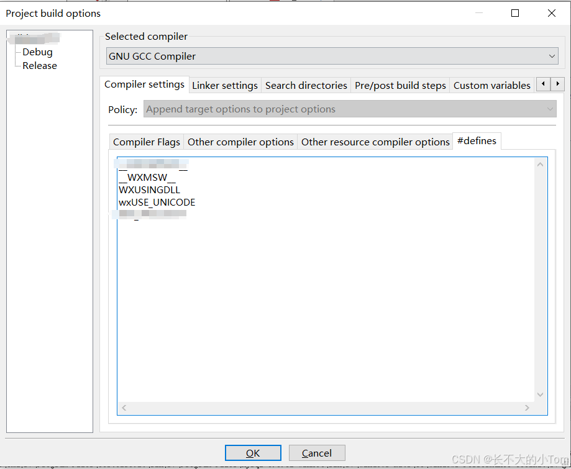
Task: Open the Search directories tab
Action: pos(306,85)
